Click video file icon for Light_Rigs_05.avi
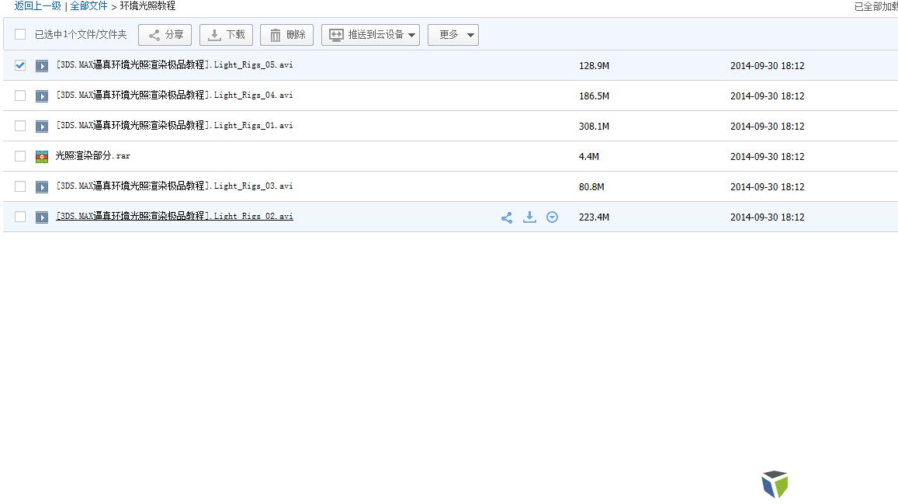This screenshot has width=898, height=504. point(42,66)
